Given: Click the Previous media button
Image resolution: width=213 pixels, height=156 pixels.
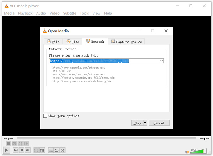Looking at the screenshot, I should tap(16, 150).
